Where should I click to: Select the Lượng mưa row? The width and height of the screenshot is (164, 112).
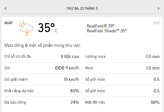pyautogui.click(x=122, y=57)
